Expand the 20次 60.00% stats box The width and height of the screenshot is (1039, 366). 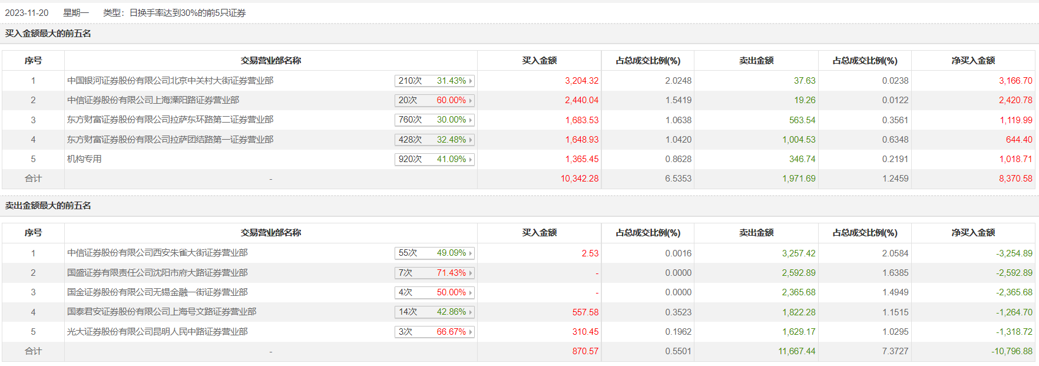(434, 100)
